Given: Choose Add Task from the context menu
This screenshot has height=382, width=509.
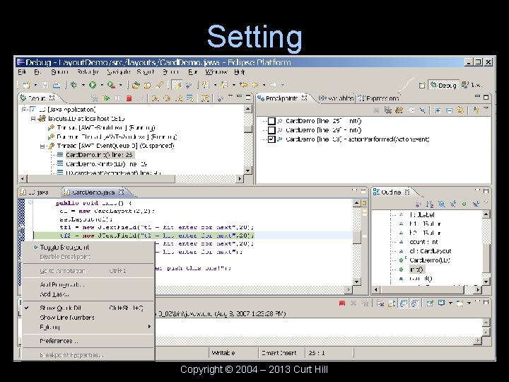Looking at the screenshot, I should coord(88,294).
